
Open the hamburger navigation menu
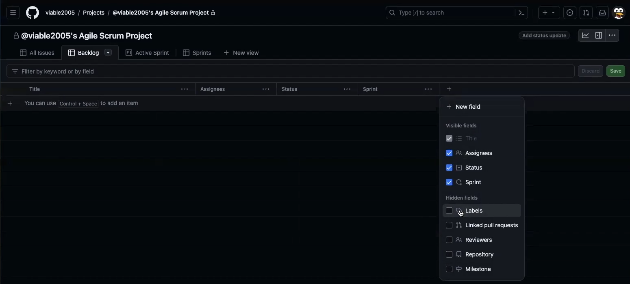coord(13,13)
